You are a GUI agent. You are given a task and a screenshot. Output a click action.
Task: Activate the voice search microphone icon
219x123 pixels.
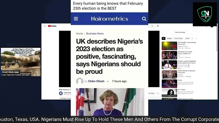[158, 26]
